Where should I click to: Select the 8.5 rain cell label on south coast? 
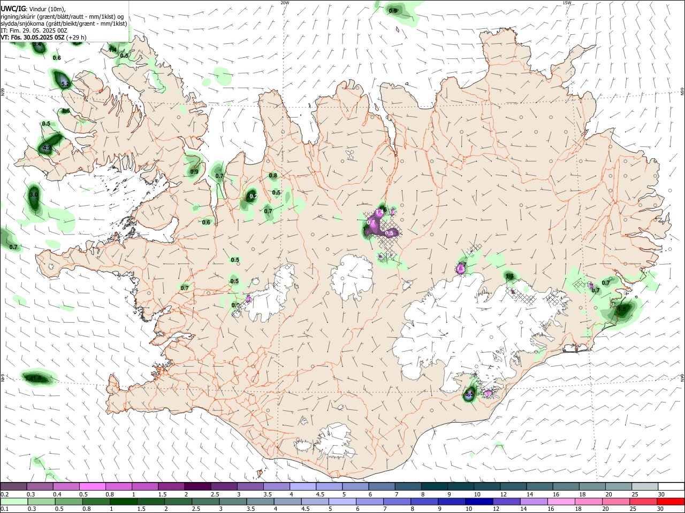click(x=469, y=394)
